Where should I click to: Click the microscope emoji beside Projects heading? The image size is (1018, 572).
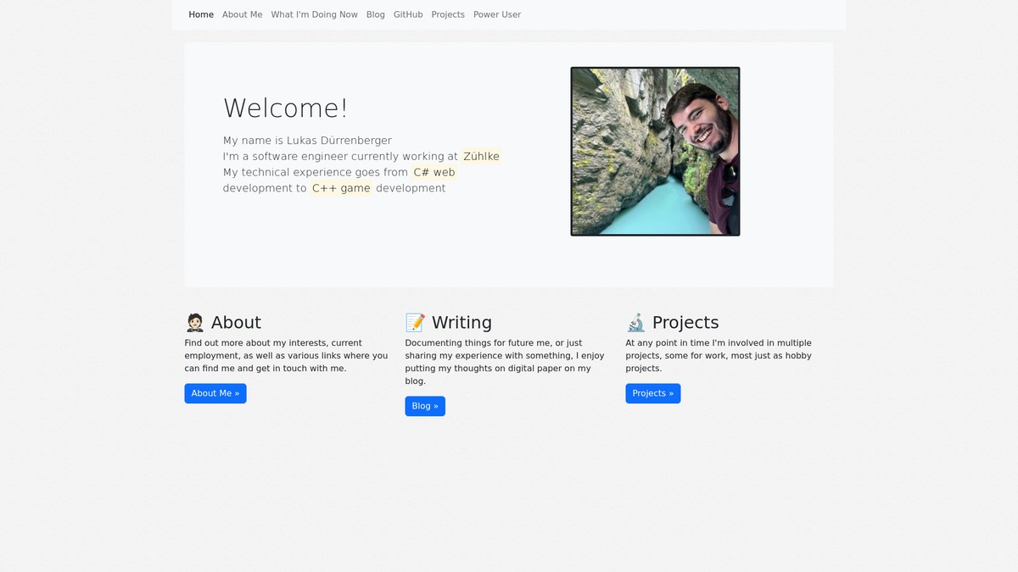635,323
